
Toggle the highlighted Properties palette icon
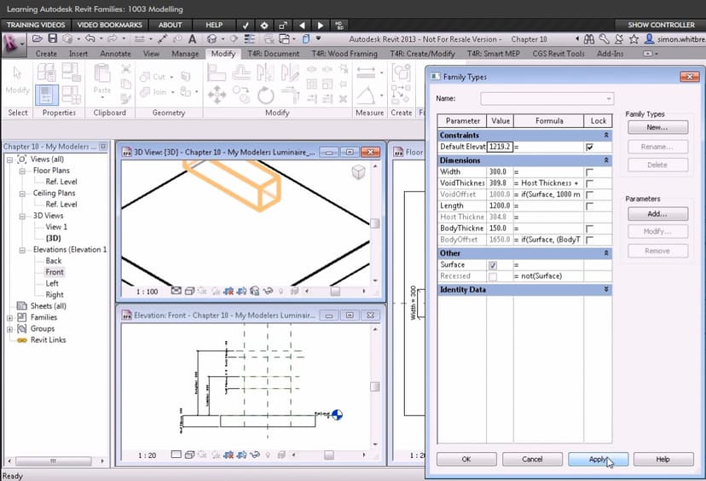46,95
